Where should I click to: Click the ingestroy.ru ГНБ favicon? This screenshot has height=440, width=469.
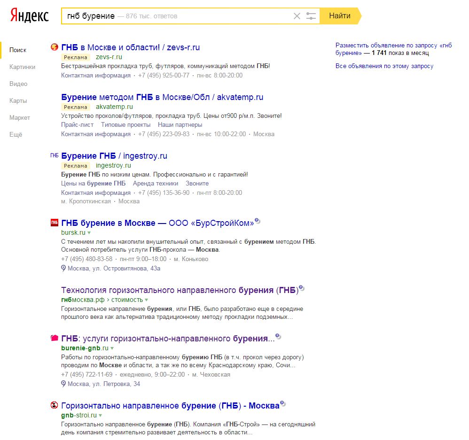(x=54, y=155)
